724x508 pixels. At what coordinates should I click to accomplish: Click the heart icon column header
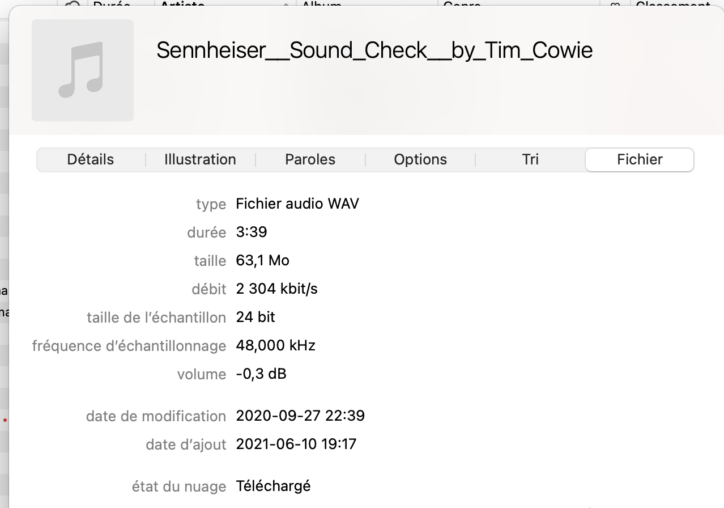[x=615, y=5]
